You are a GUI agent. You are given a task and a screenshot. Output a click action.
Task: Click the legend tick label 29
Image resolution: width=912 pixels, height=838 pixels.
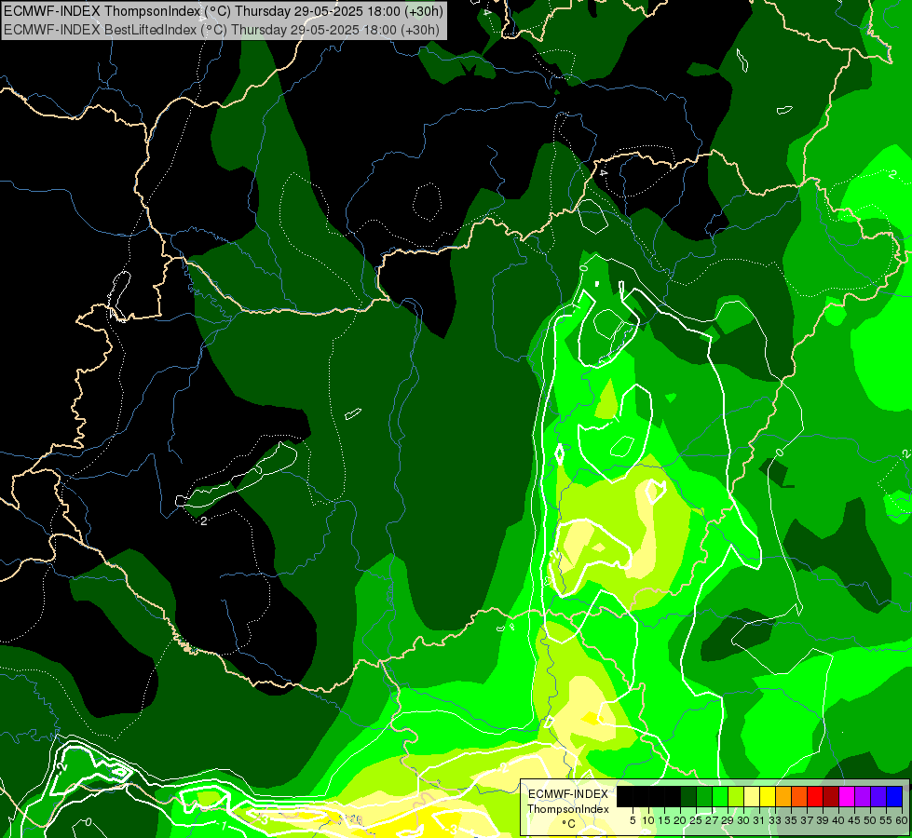tap(728, 820)
